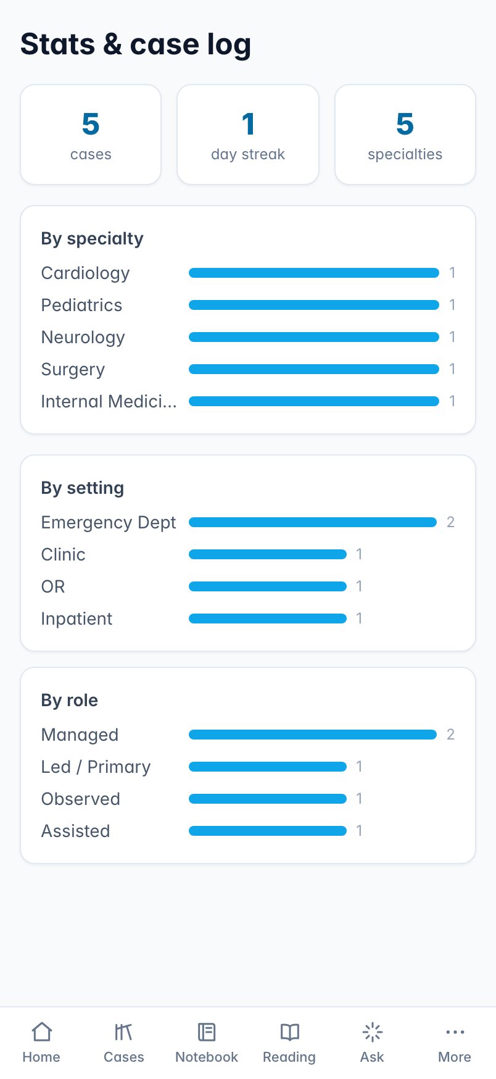Click the Emergency Dept setting bar
The width and height of the screenshot is (496, 1079).
[x=313, y=522]
